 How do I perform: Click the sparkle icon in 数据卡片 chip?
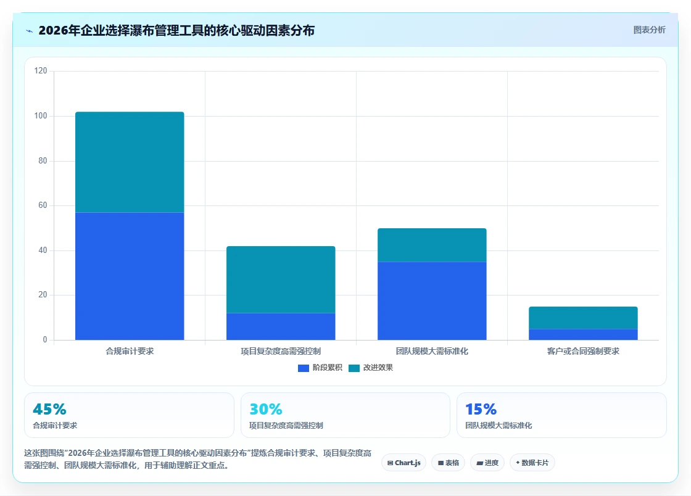518,463
